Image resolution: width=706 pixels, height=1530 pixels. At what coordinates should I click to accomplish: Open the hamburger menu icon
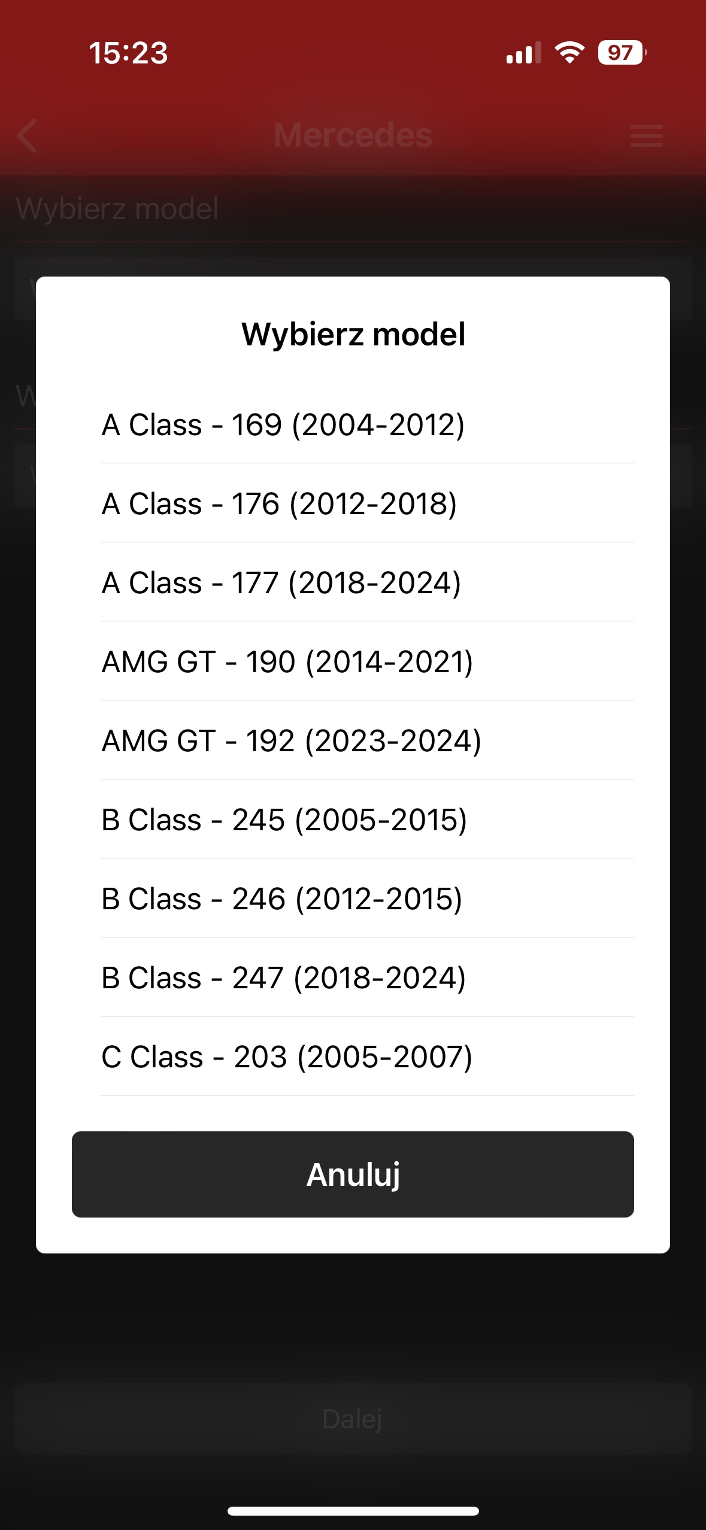(x=646, y=136)
